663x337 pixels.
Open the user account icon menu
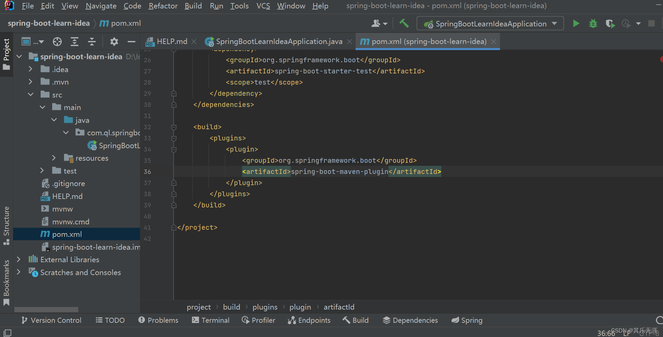[x=379, y=24]
